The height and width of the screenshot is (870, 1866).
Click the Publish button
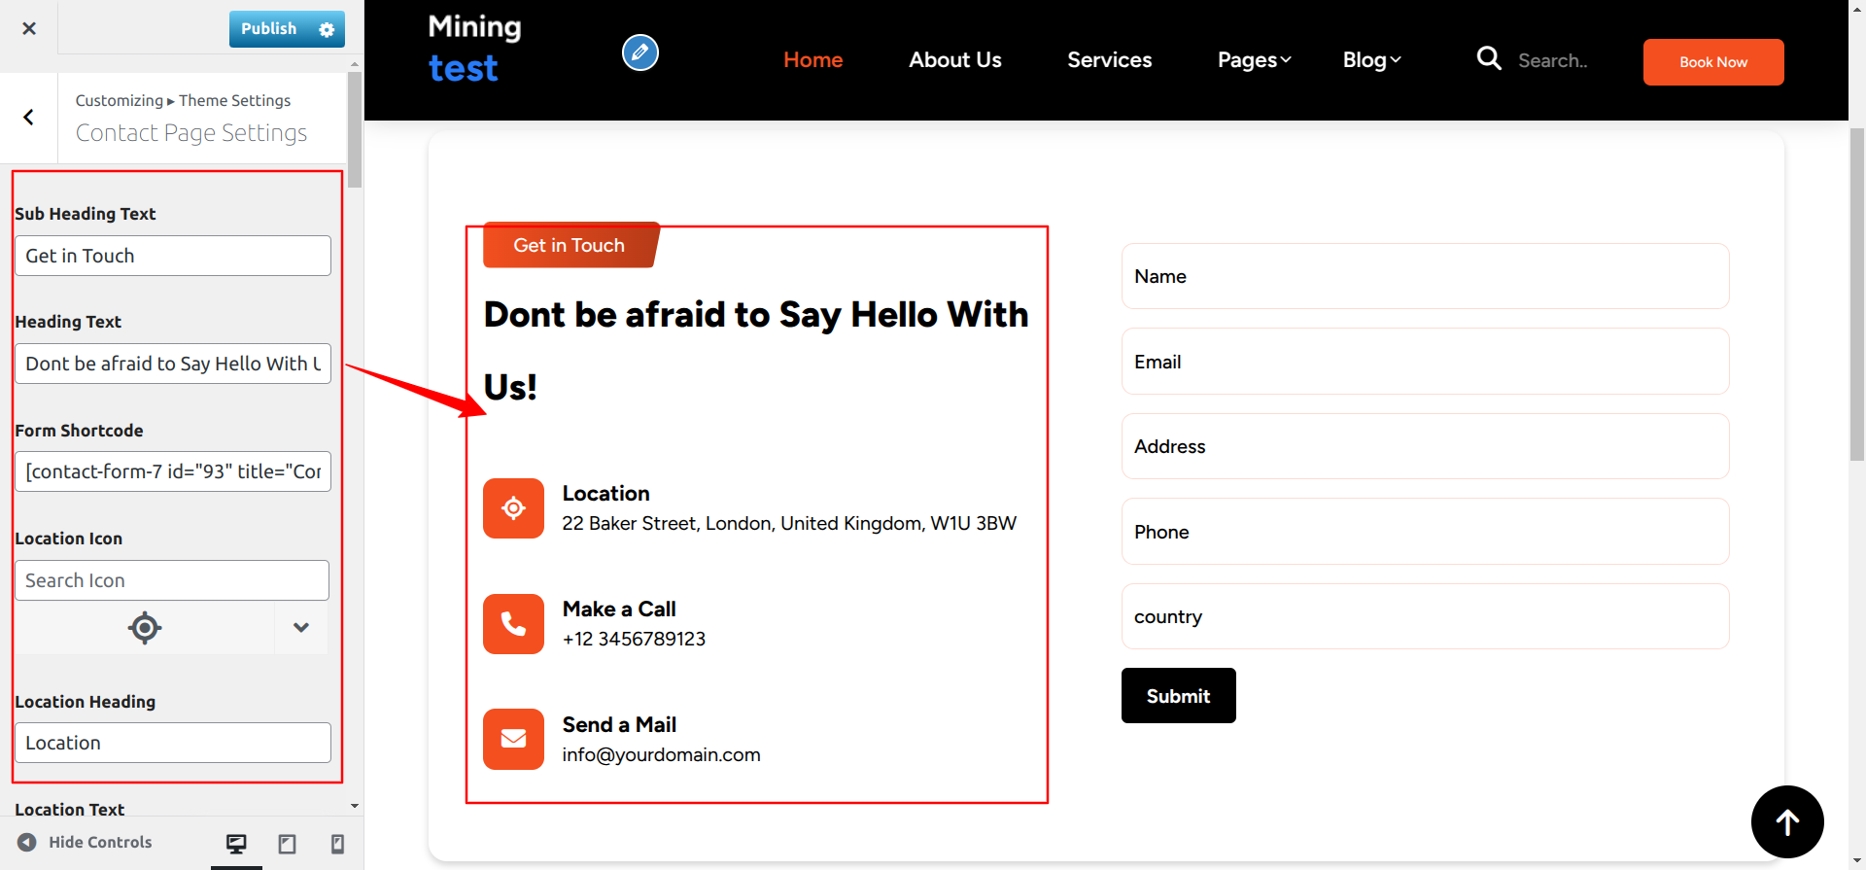268,29
